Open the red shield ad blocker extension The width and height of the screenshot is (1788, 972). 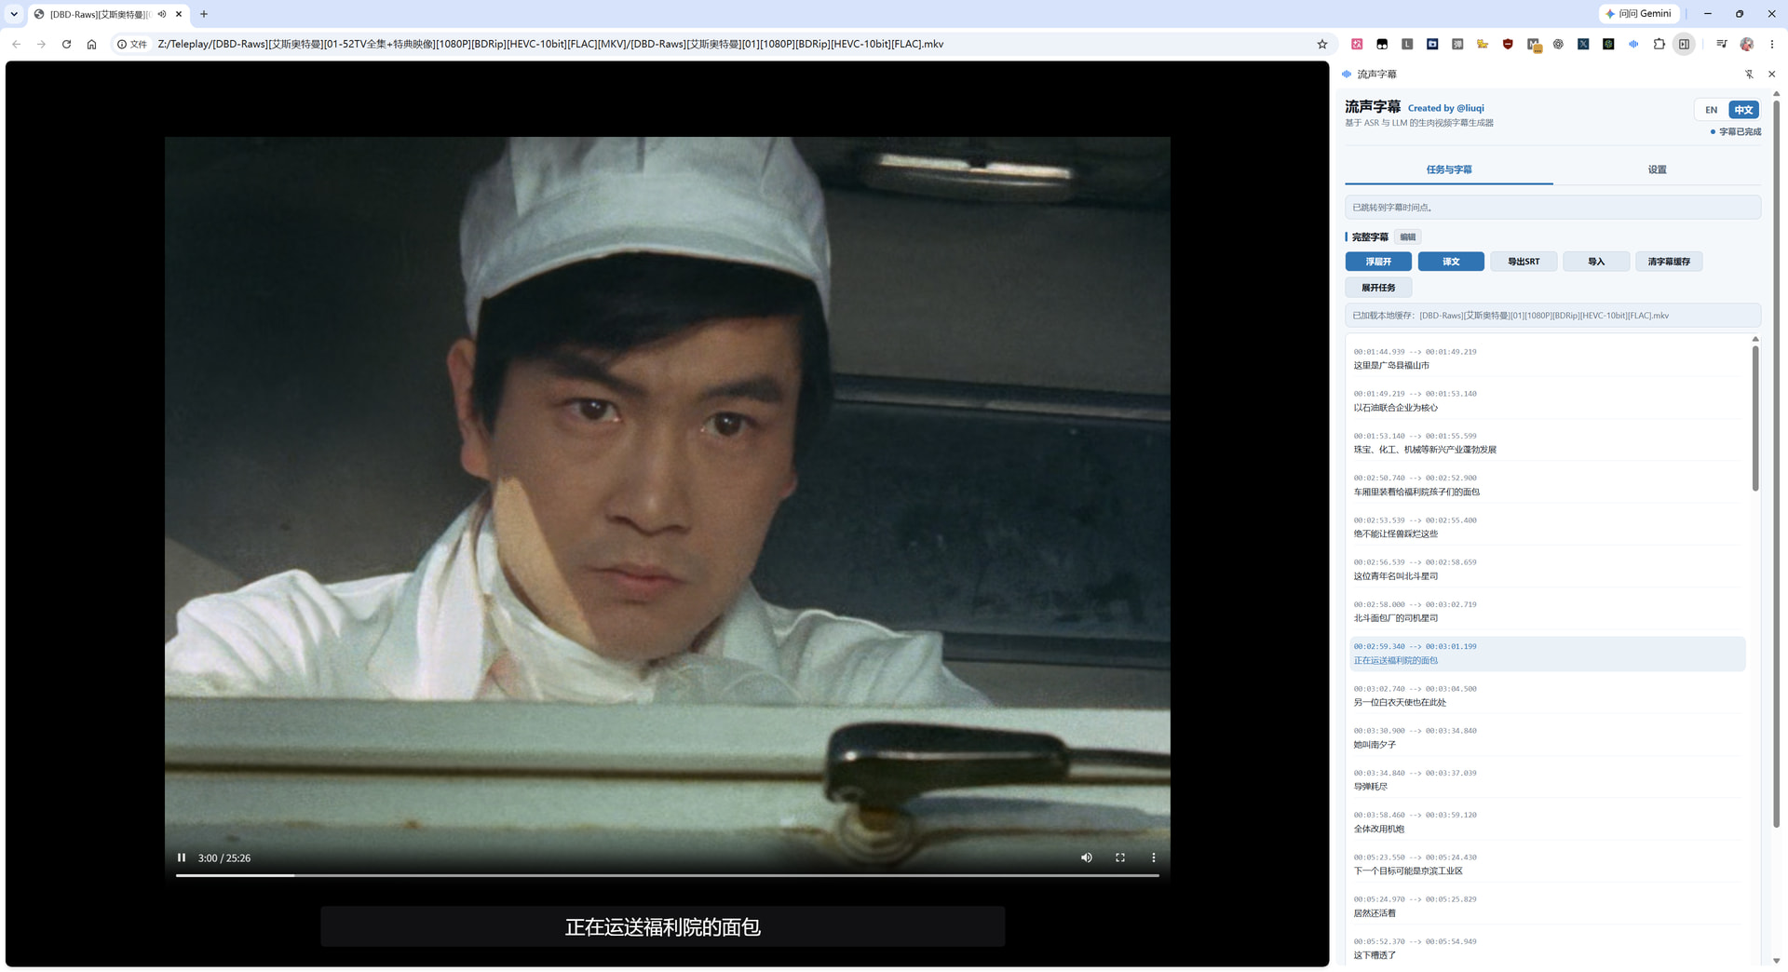(1508, 44)
